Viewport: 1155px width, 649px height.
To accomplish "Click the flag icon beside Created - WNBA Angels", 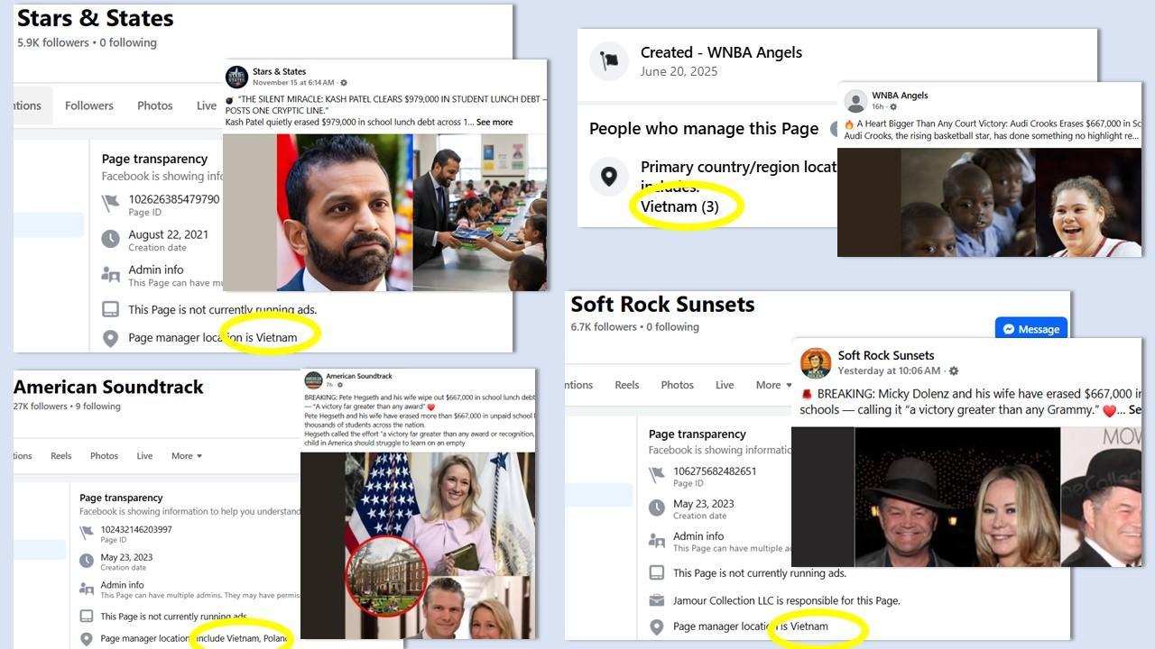I will [609, 60].
